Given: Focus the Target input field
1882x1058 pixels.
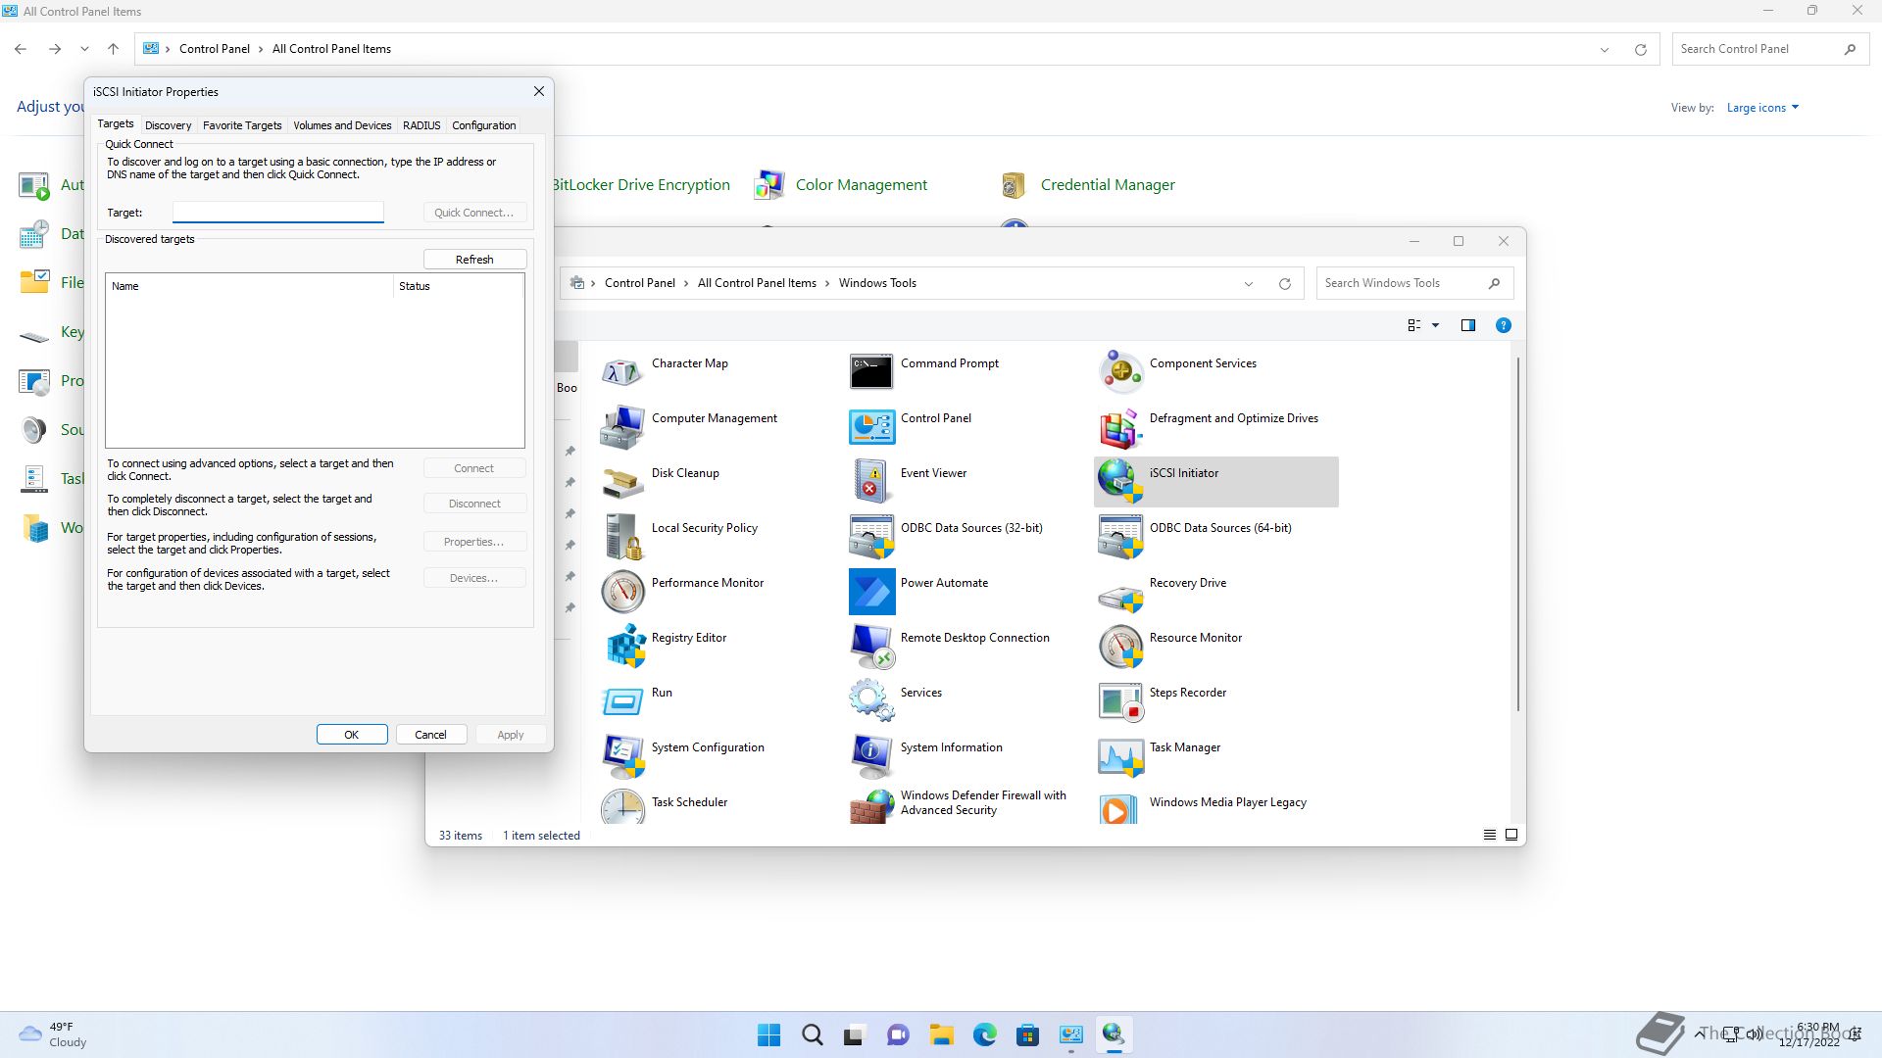Looking at the screenshot, I should (278, 212).
